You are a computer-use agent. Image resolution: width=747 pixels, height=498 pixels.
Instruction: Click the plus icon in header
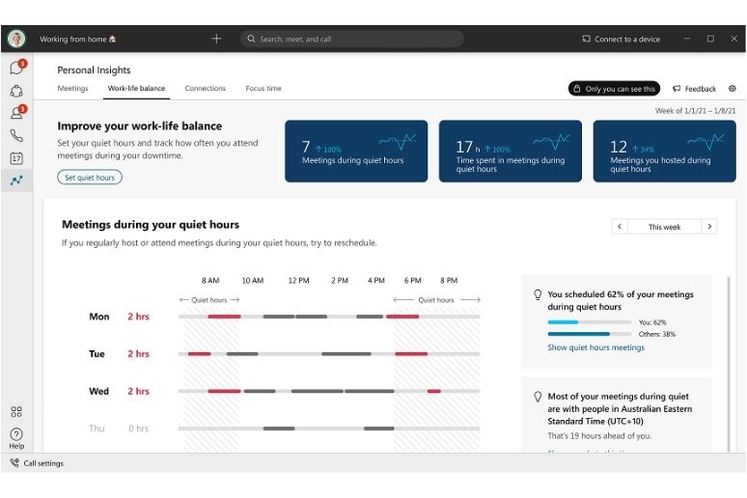click(216, 39)
